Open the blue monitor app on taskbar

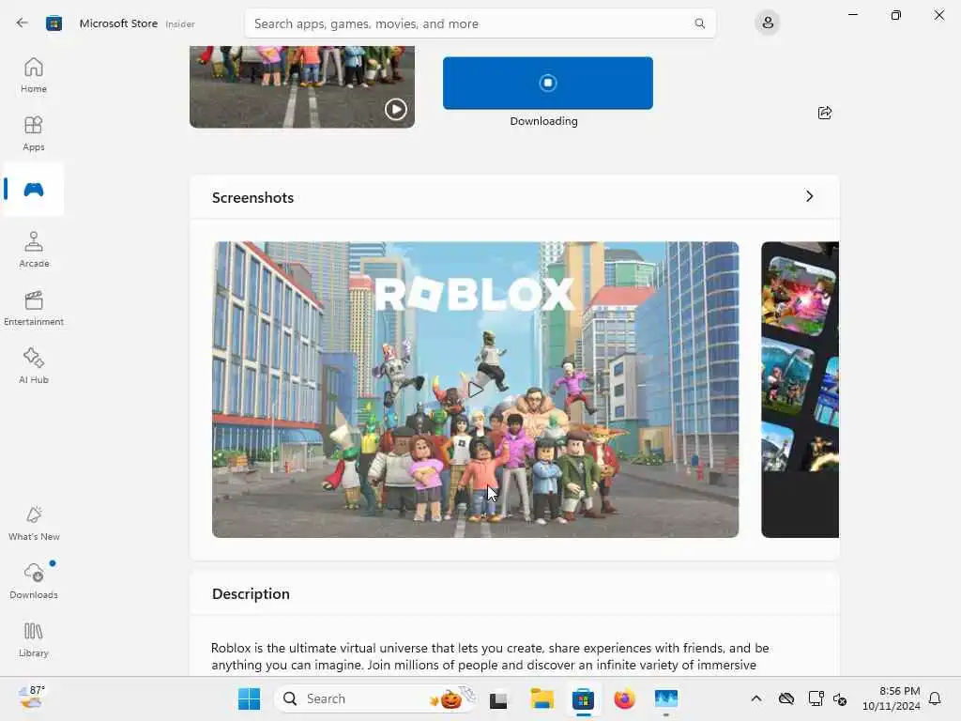pyautogui.click(x=665, y=698)
